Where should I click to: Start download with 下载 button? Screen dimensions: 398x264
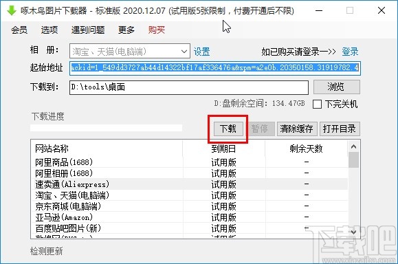(x=228, y=129)
